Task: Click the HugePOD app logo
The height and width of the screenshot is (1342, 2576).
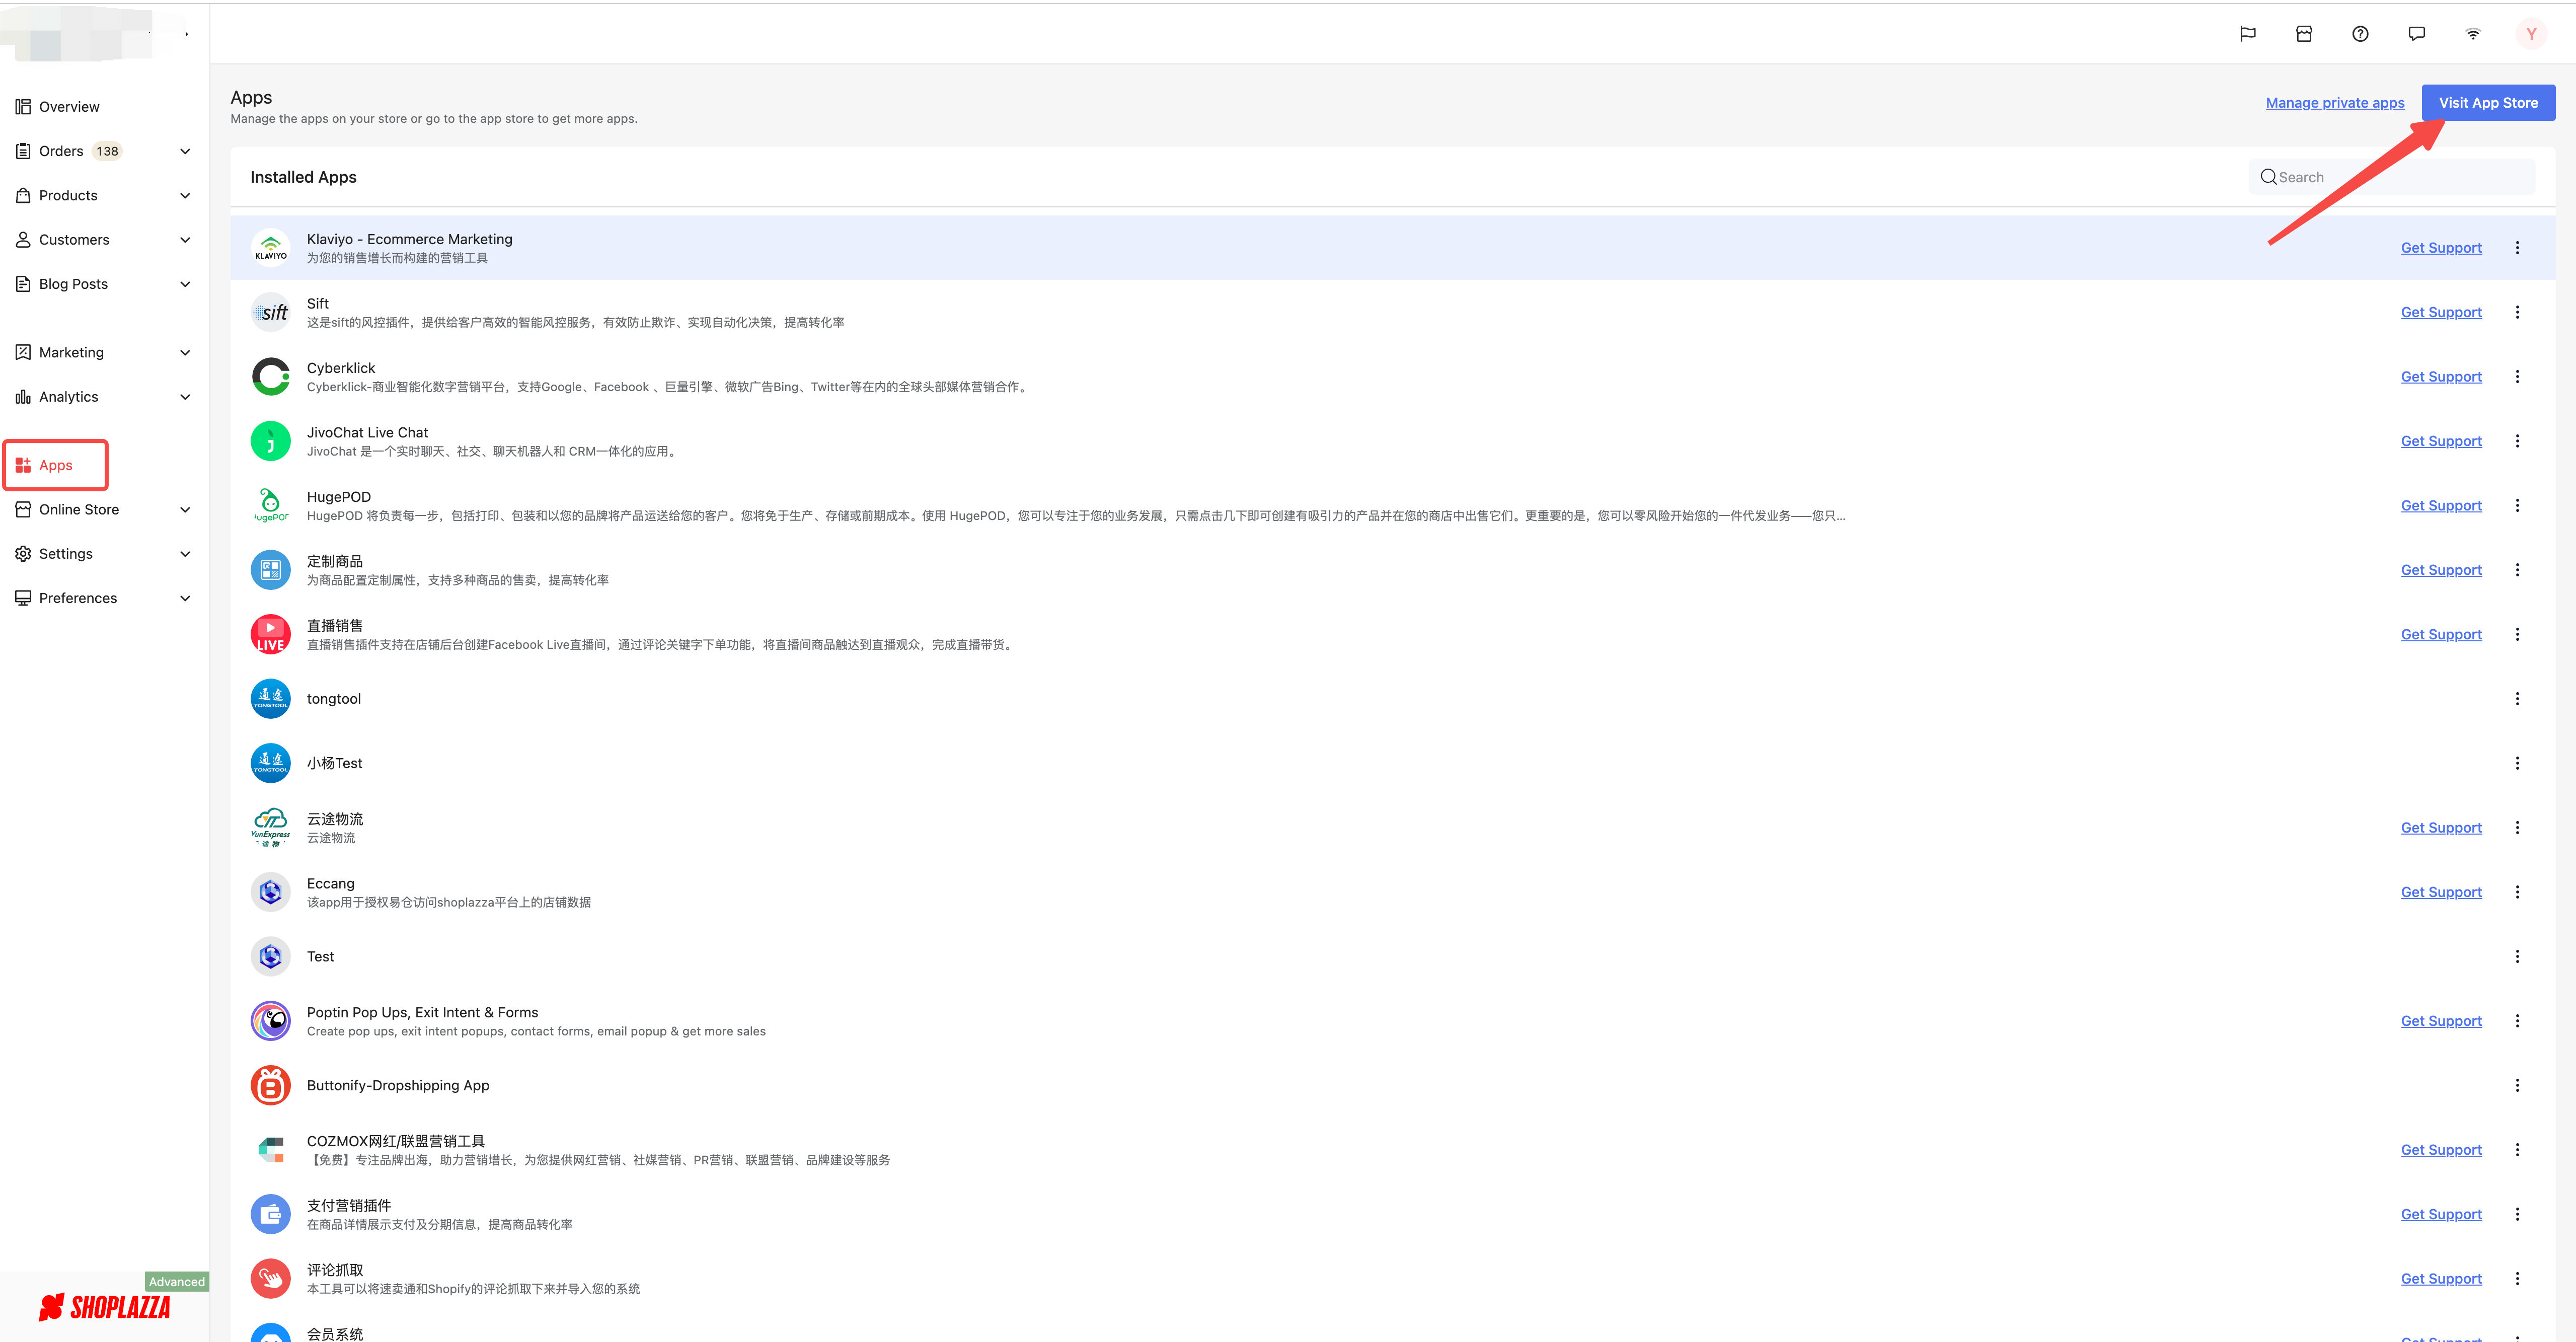Action: pyautogui.click(x=271, y=506)
